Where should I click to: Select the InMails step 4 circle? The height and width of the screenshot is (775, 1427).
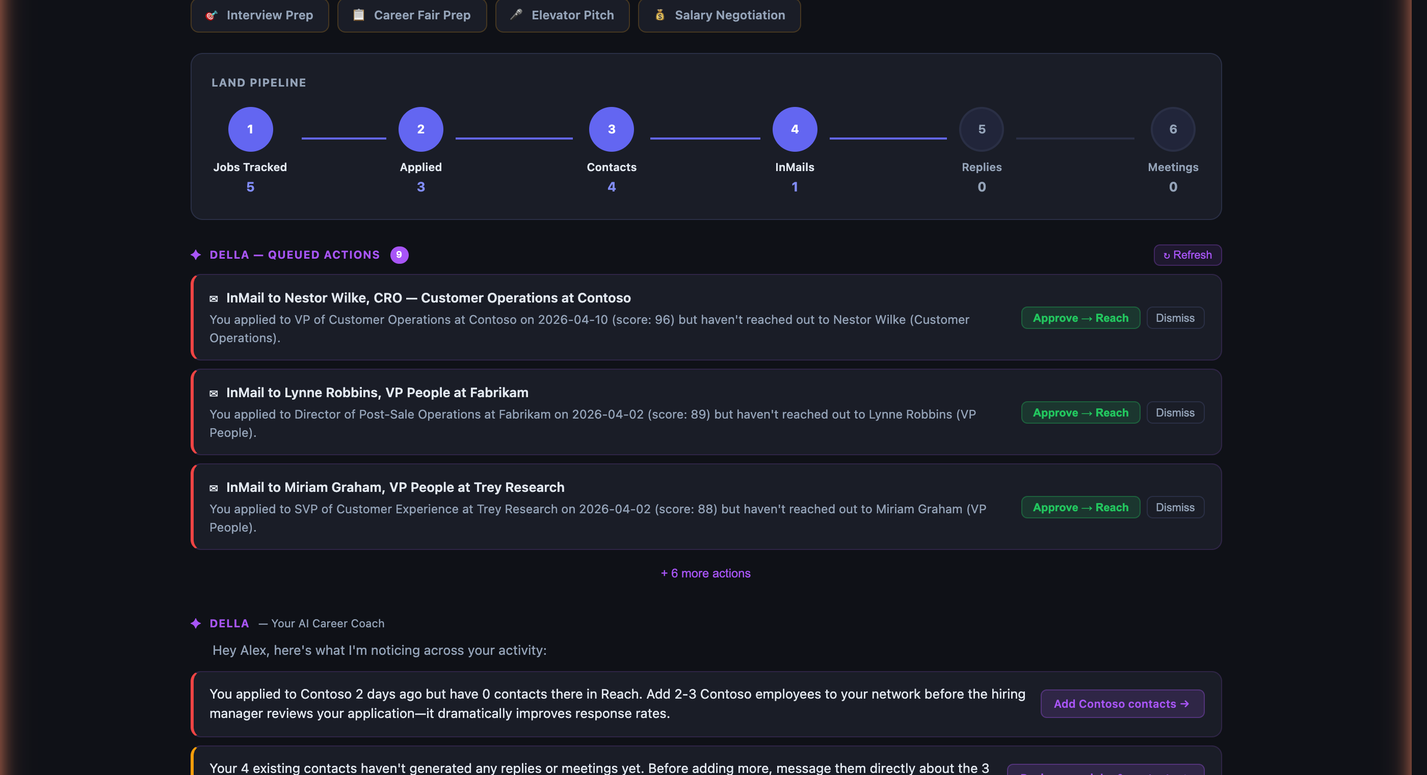click(x=795, y=129)
